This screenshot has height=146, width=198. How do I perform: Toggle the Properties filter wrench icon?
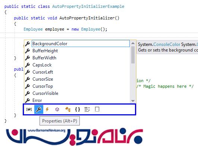click(x=39, y=109)
